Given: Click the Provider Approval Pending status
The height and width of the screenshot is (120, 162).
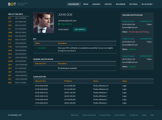Looking at the screenshot, I should click(139, 32).
